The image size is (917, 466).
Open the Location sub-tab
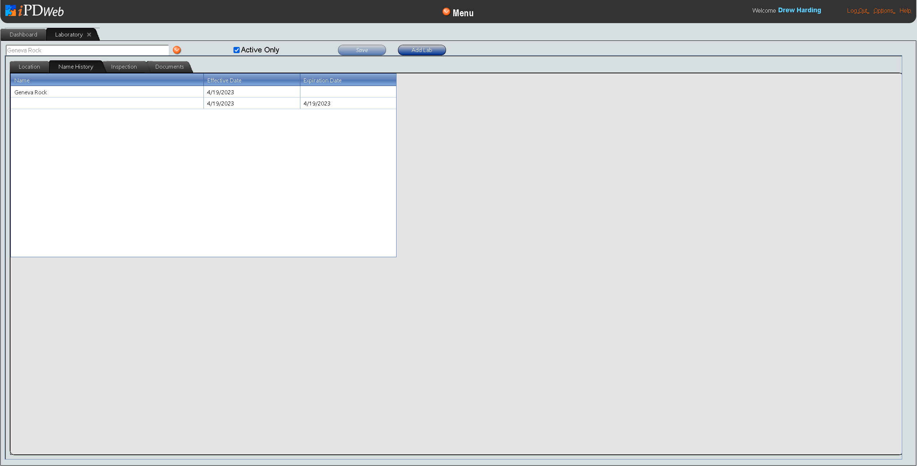[29, 67]
